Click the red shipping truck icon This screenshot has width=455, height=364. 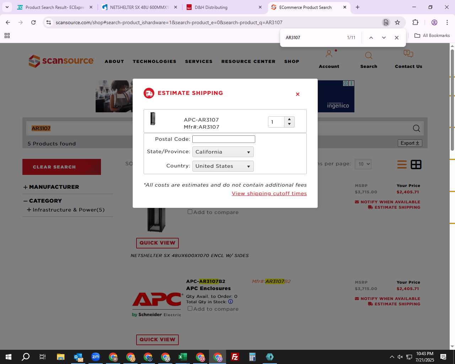149,93
